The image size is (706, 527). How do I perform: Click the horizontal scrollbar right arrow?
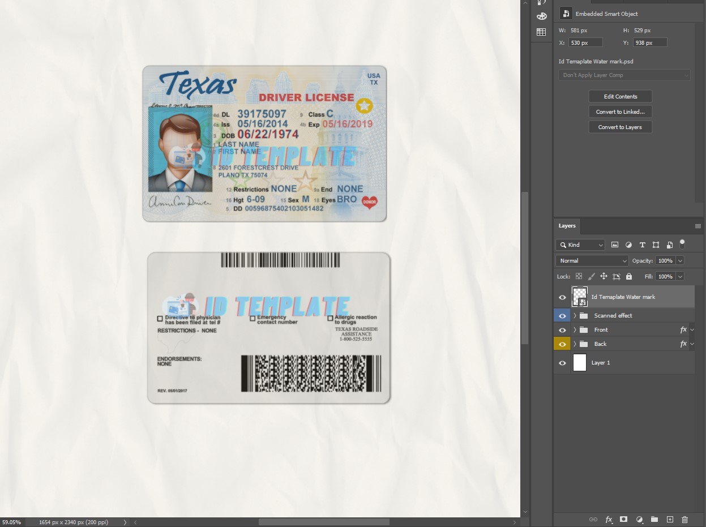pyautogui.click(x=515, y=522)
